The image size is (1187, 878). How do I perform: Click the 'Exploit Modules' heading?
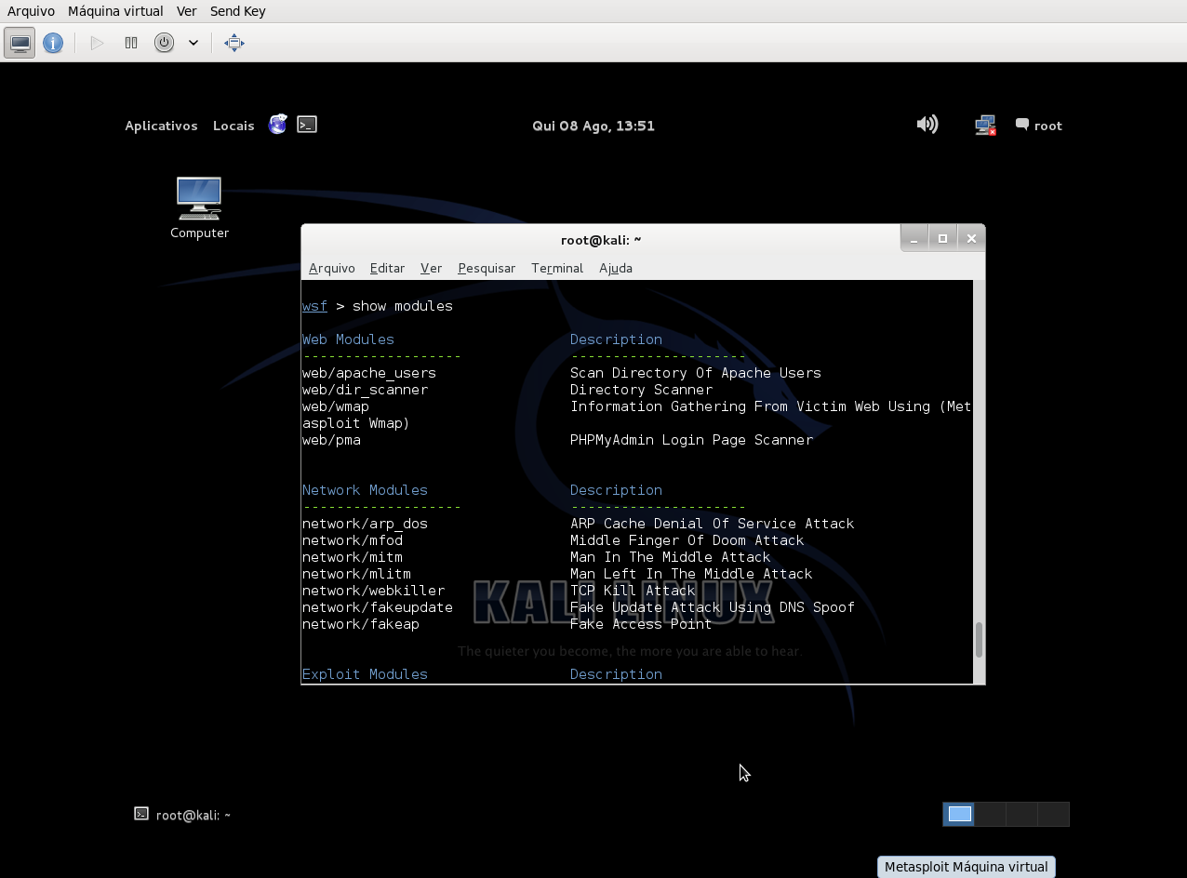click(365, 674)
